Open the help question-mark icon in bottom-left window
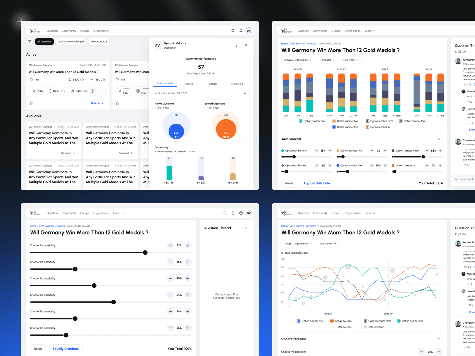This screenshot has width=475, height=356. coord(241,213)
